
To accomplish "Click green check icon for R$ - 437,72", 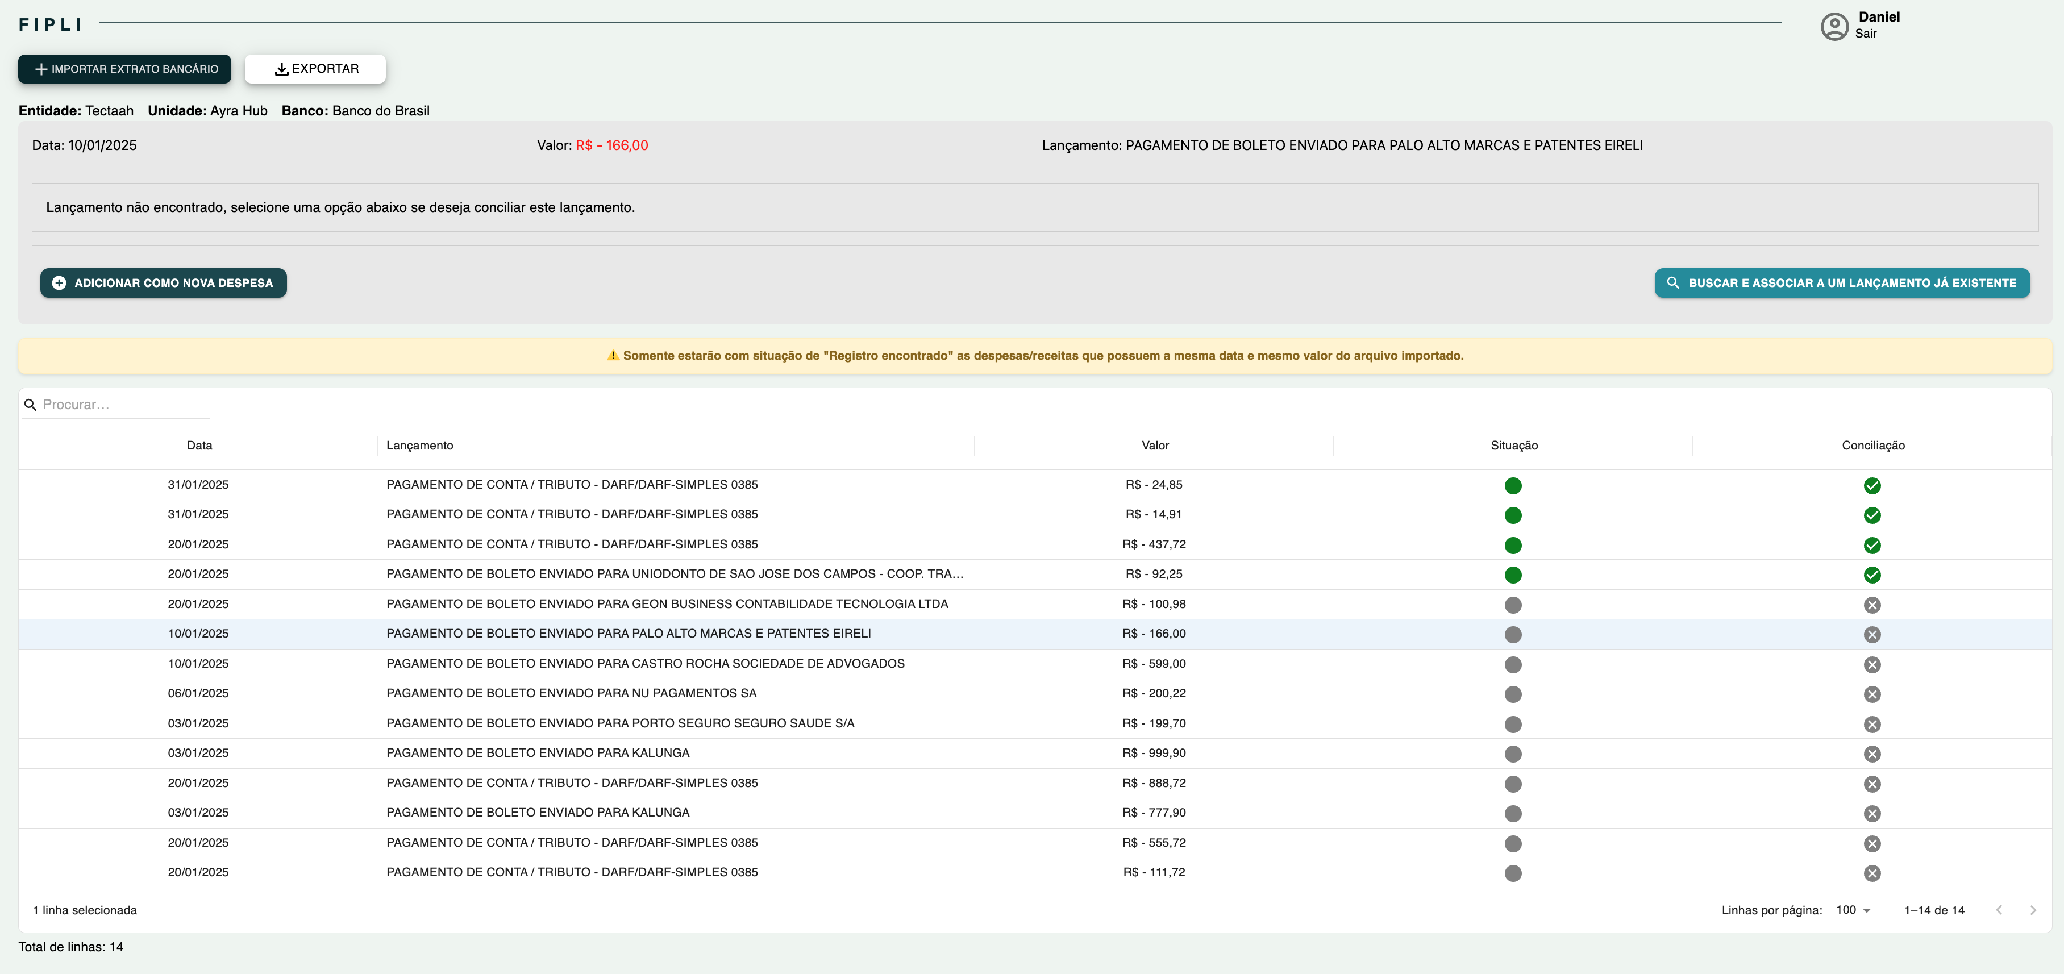I will [x=1872, y=546].
